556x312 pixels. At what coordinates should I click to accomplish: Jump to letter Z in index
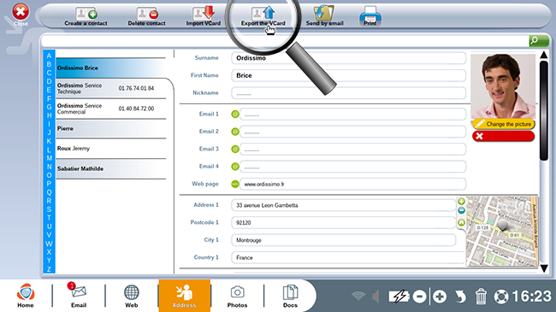[49, 269]
